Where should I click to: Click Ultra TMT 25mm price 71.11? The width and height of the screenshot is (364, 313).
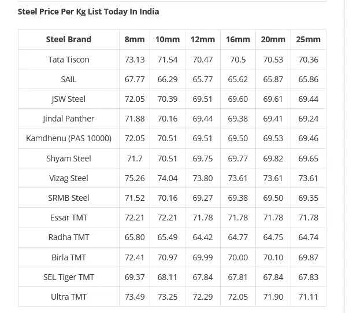point(309,297)
